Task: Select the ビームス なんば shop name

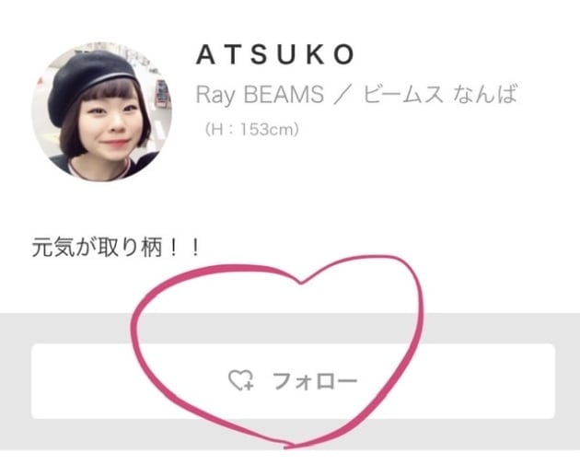Action: (x=440, y=94)
